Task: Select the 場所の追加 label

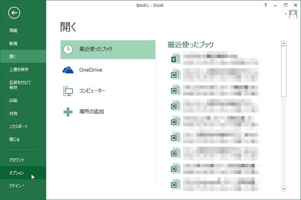Action: pos(91,111)
